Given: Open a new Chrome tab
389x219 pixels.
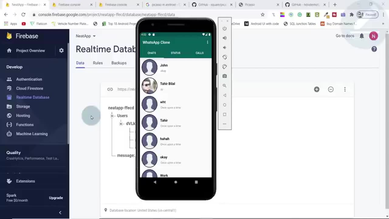Looking at the screenshot, I should coord(335,5).
